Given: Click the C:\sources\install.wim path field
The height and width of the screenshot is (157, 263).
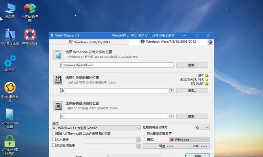Looking at the screenshot, I should (117, 65).
